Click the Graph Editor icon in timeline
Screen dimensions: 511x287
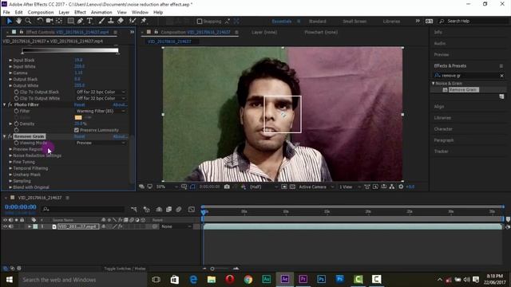(192, 209)
